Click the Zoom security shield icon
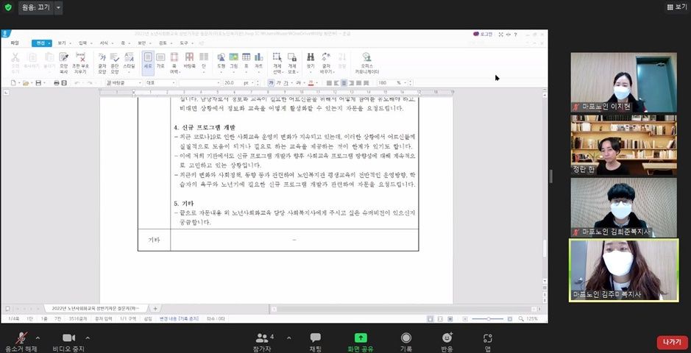The height and width of the screenshot is (353, 691). [x=8, y=7]
